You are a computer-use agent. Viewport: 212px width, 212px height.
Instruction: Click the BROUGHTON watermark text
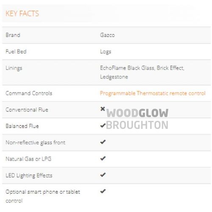tap(137, 125)
